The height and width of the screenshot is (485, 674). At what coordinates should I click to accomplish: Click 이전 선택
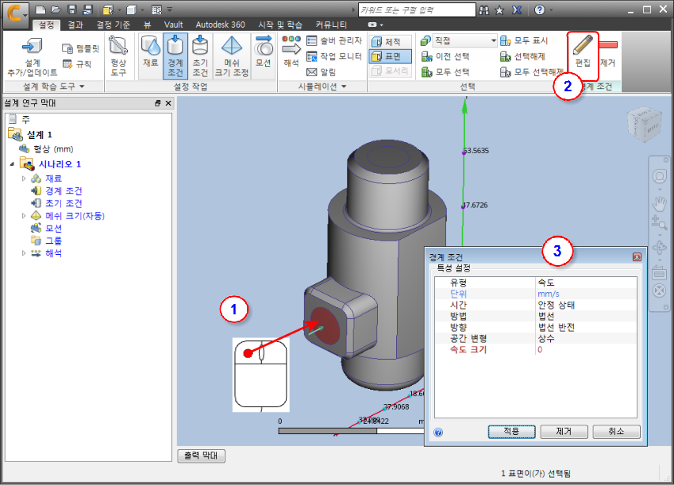pyautogui.click(x=445, y=56)
